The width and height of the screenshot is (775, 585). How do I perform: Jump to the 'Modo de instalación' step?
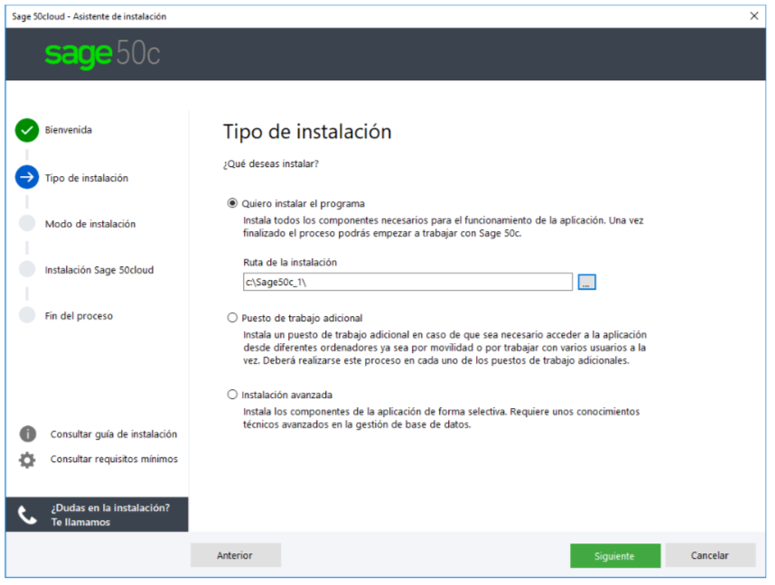pos(90,224)
